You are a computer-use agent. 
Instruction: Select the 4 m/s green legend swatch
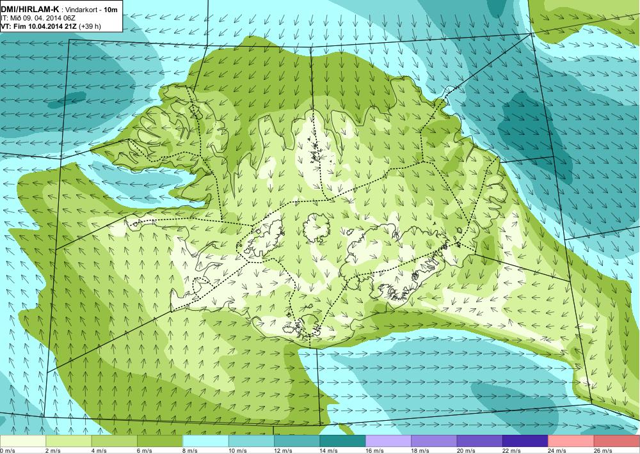tap(115, 441)
